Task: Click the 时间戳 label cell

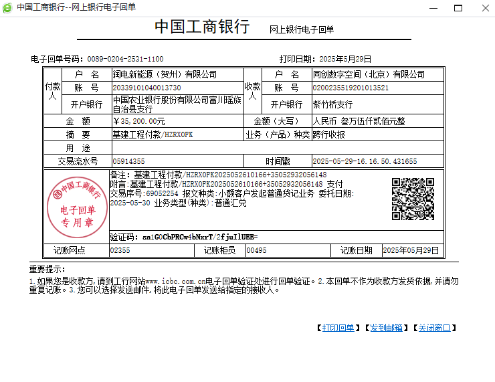Action: point(278,162)
